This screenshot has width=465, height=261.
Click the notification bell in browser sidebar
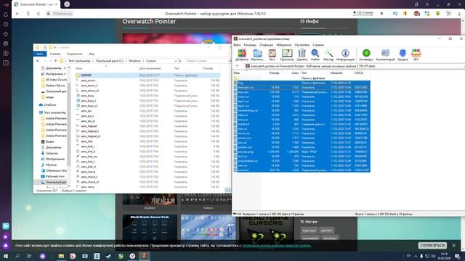tap(6, 14)
